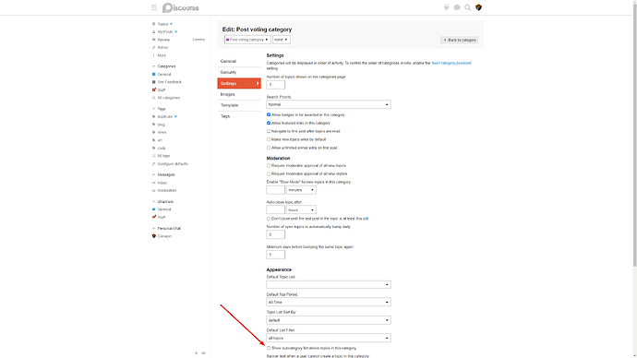Open the Search Priority dropdown
This screenshot has width=637, height=358.
point(329,104)
